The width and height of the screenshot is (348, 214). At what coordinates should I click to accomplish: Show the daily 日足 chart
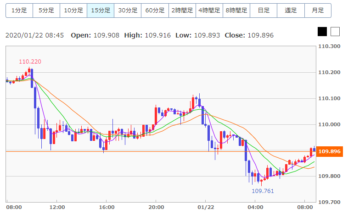(x=264, y=11)
